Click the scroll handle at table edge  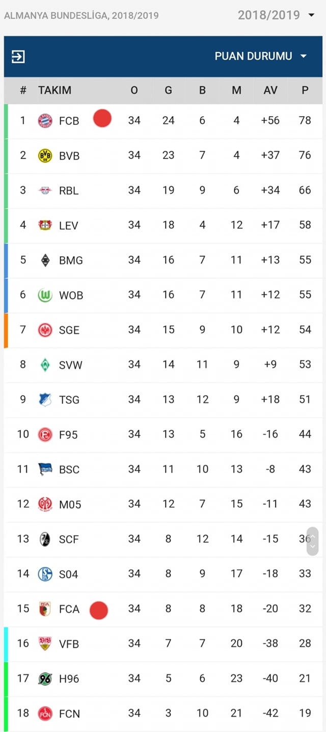point(313,541)
